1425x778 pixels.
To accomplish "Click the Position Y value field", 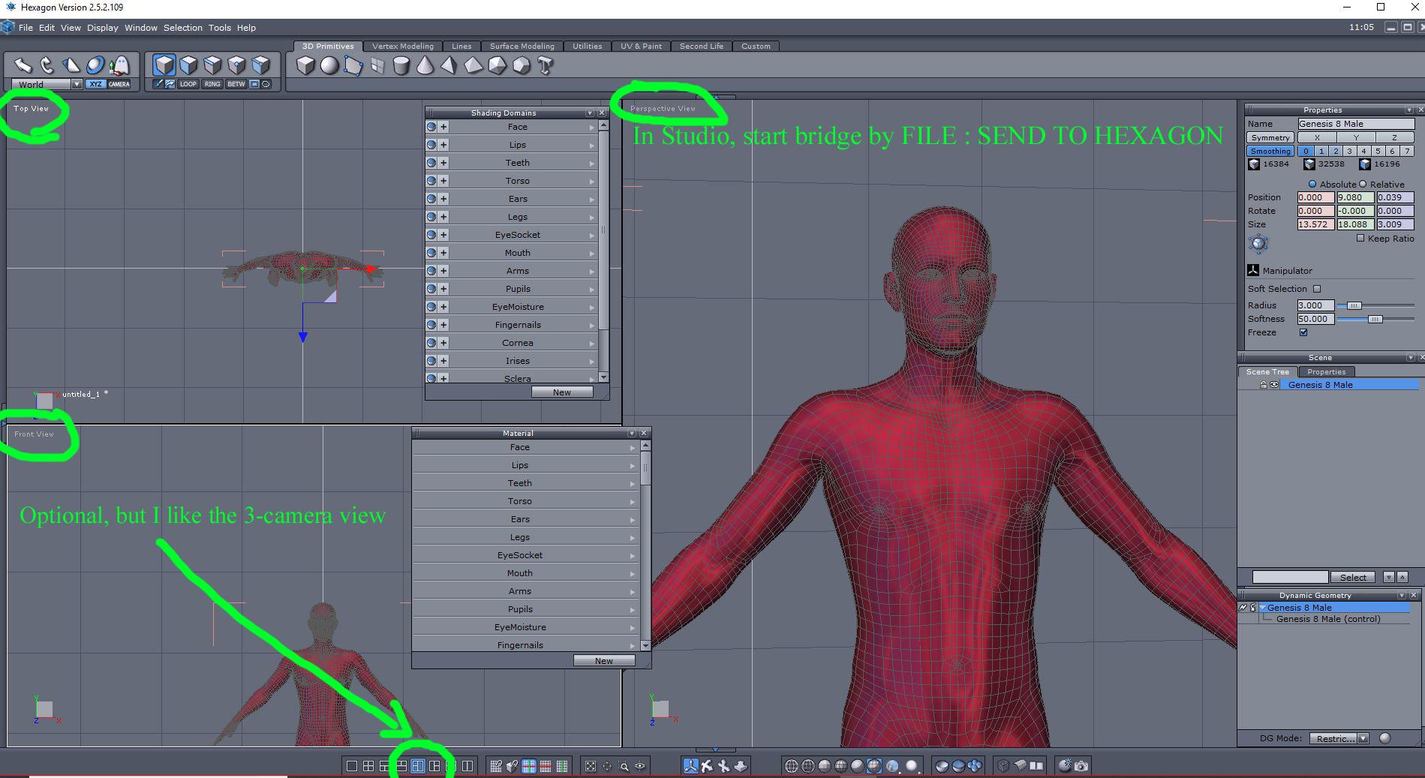I will (1355, 197).
